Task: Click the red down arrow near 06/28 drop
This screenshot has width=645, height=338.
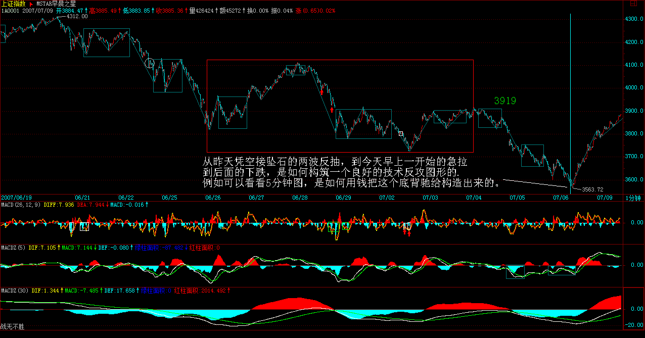Action: click(322, 91)
